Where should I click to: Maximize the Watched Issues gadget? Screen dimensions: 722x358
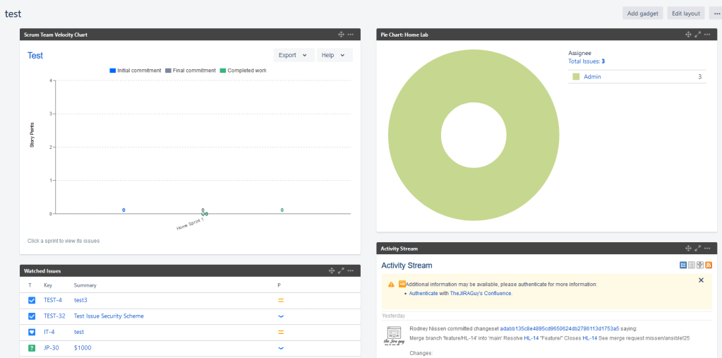[x=341, y=270]
